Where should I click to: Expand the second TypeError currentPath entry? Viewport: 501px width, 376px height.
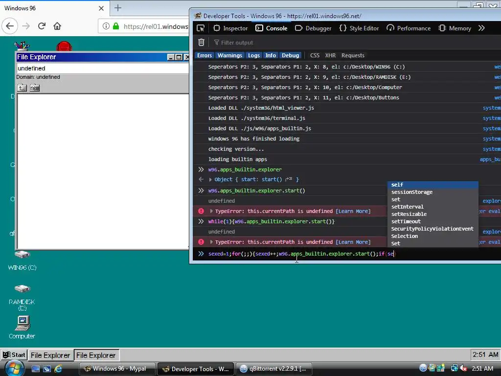point(211,242)
